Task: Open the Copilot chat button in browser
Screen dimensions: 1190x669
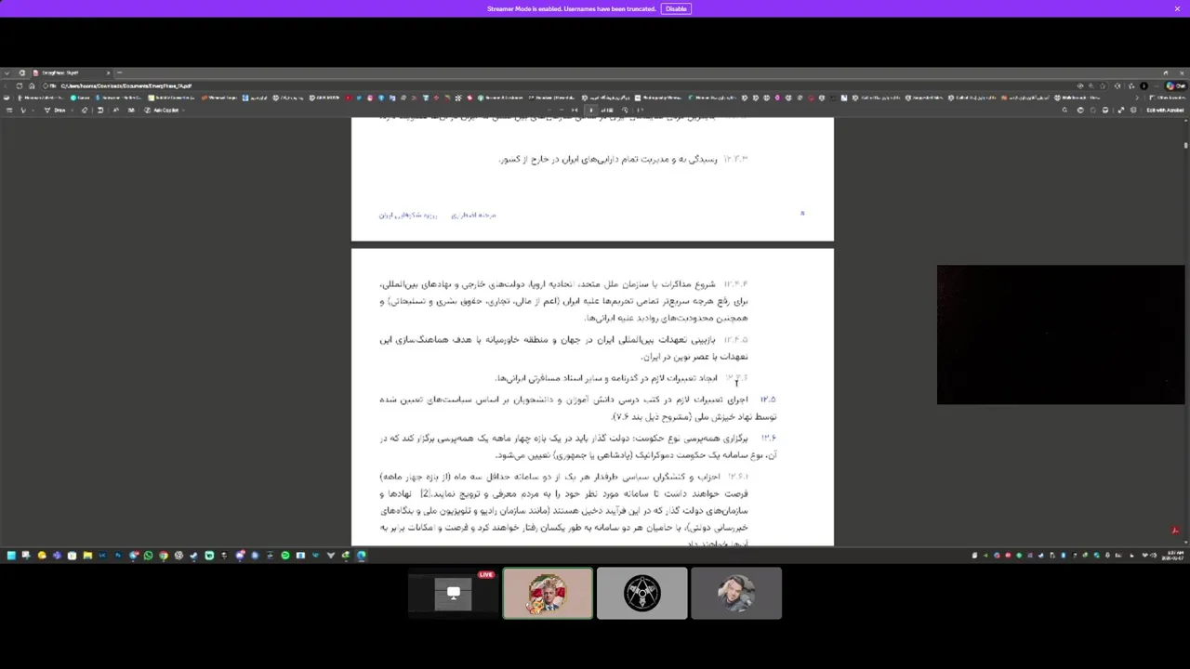Action: 1176,85
